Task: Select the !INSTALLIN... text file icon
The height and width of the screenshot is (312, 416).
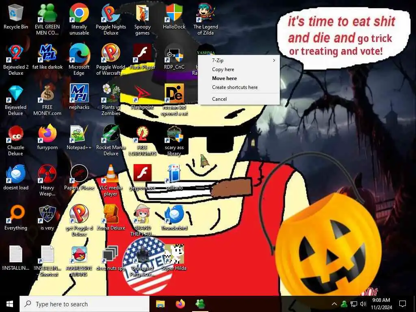Action: tap(16, 255)
